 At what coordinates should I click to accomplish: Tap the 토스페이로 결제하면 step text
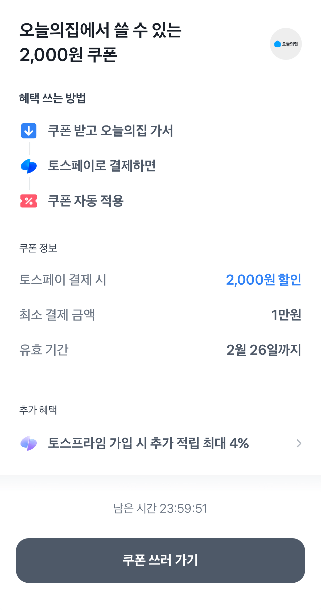[x=102, y=166]
